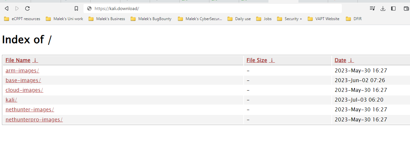Open the arm-images/ directory link
This screenshot has height=161, width=410.
(x=22, y=70)
